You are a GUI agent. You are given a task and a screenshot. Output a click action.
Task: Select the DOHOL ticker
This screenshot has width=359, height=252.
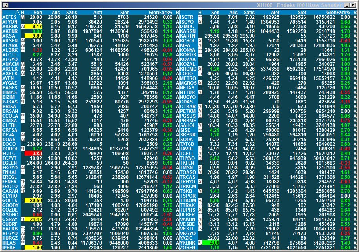tap(10, 149)
